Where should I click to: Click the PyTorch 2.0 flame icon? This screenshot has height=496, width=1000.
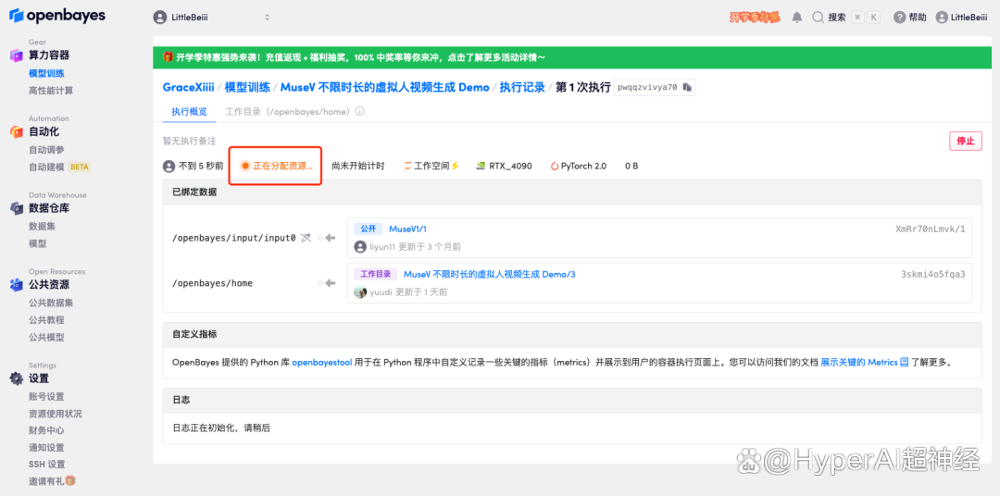pos(555,166)
